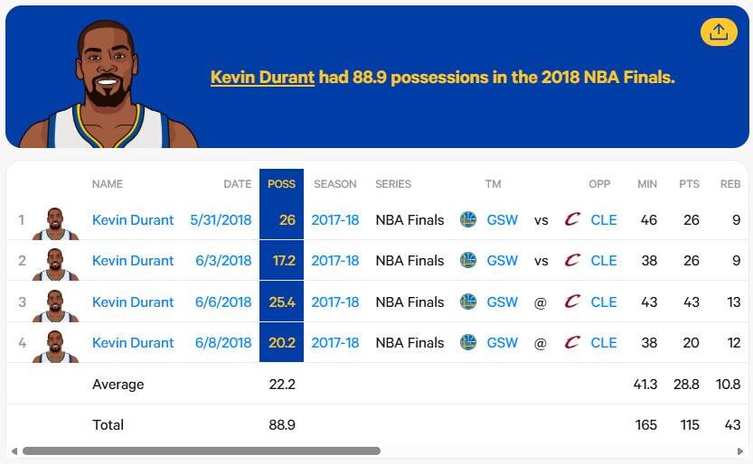The width and height of the screenshot is (753, 464).
Task: Sort by SERIES column header
Action: 393,184
